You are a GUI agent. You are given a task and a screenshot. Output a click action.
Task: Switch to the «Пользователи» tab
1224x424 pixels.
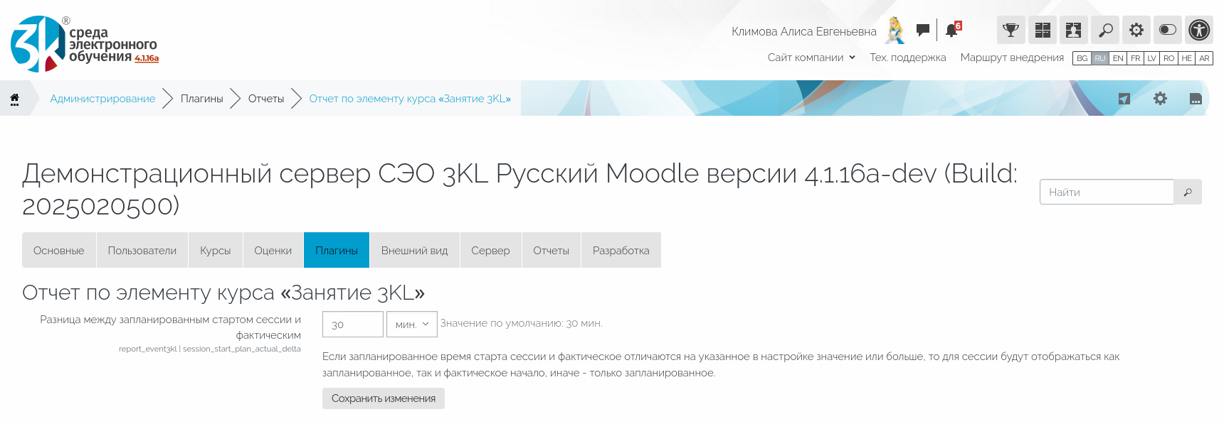click(142, 251)
